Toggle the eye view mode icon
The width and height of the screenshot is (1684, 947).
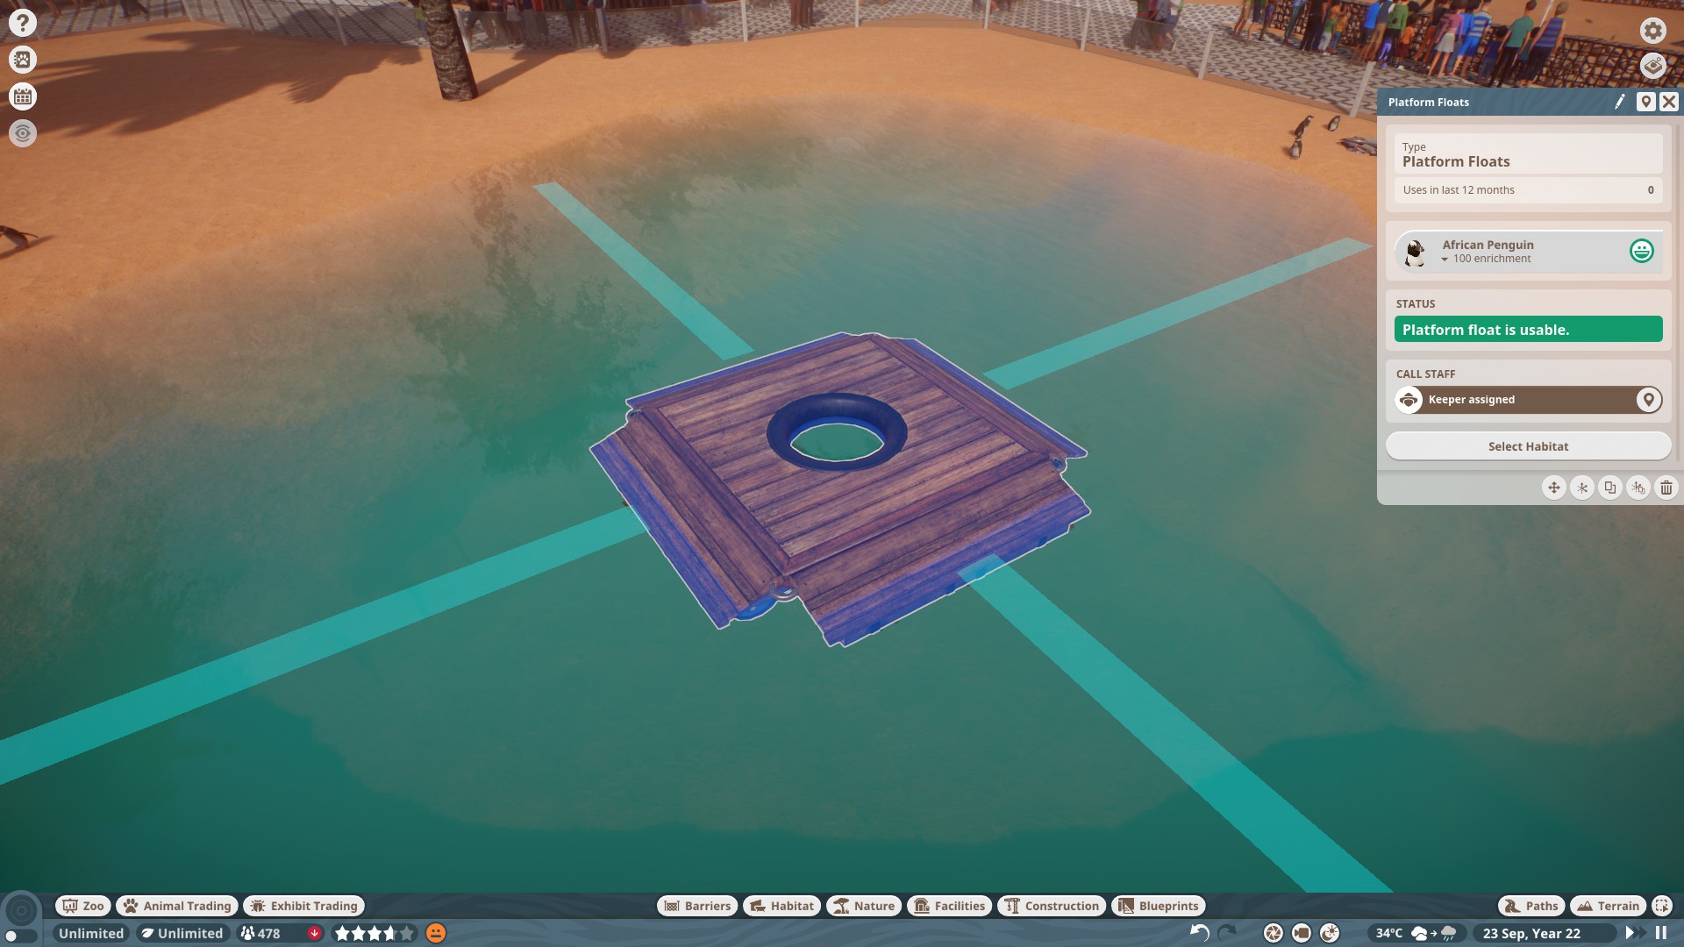tap(23, 133)
